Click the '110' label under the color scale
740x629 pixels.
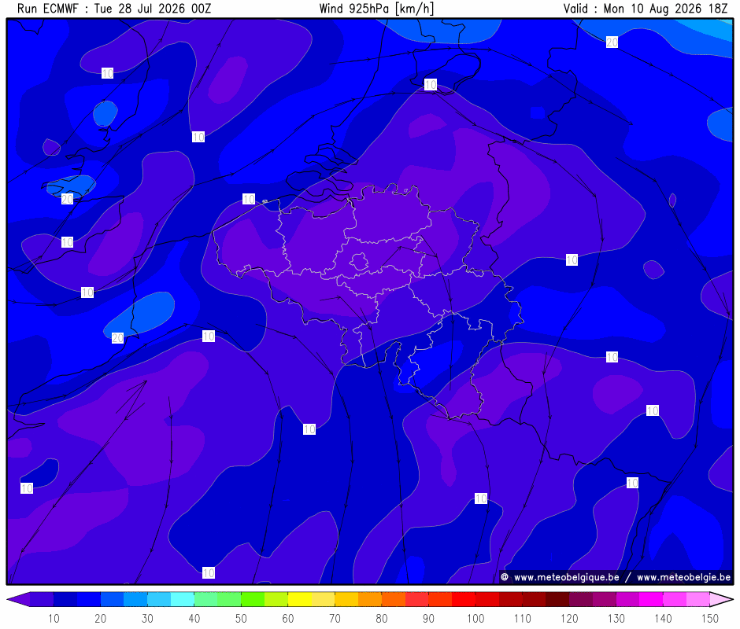click(x=523, y=618)
